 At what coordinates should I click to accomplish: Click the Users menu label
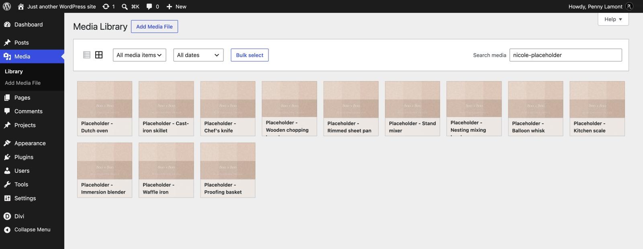(x=22, y=171)
